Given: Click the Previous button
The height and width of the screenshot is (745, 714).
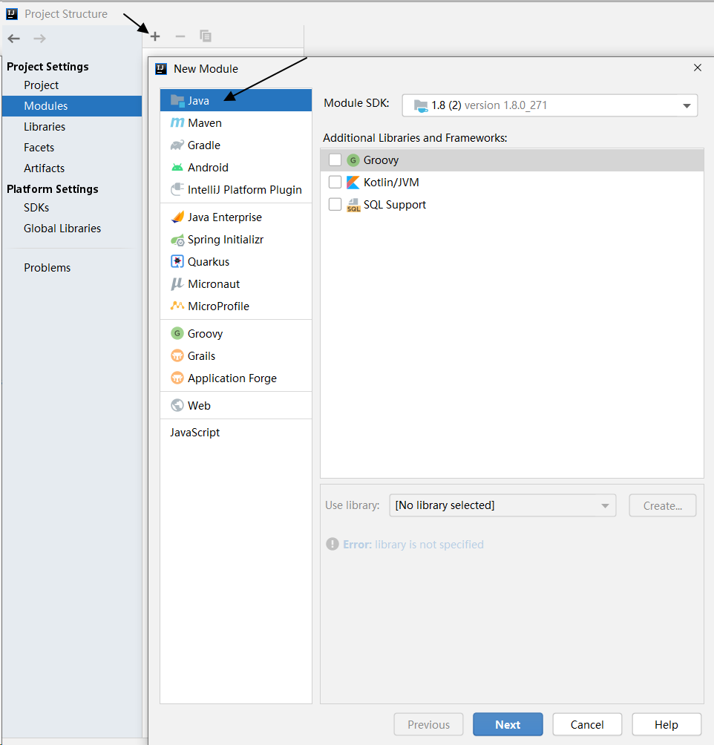Looking at the screenshot, I should tap(428, 724).
